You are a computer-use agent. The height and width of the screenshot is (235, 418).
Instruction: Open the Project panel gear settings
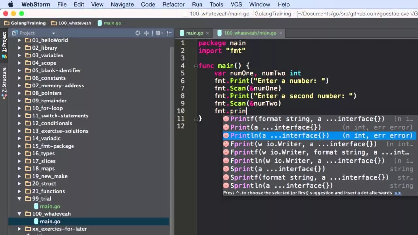(158, 33)
